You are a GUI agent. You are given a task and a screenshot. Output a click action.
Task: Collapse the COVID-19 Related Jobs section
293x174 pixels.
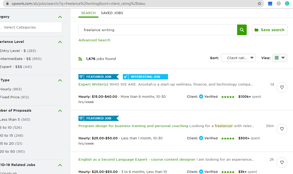(x=60, y=165)
